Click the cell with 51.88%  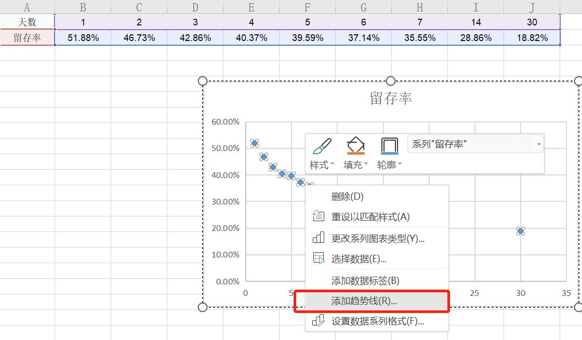(x=83, y=38)
